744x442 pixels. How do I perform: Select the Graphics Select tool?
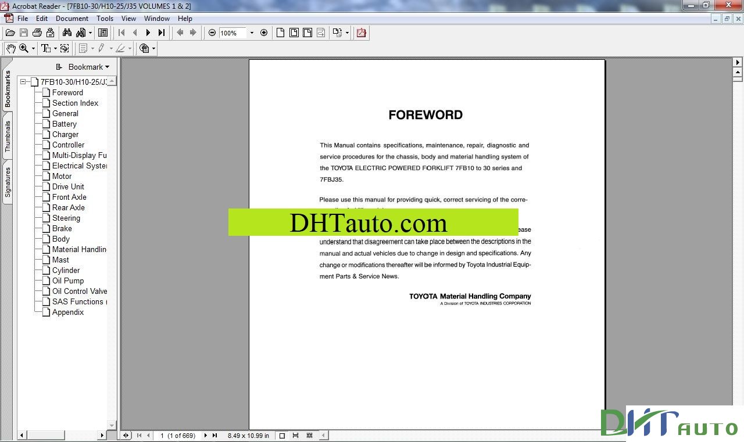[x=65, y=48]
